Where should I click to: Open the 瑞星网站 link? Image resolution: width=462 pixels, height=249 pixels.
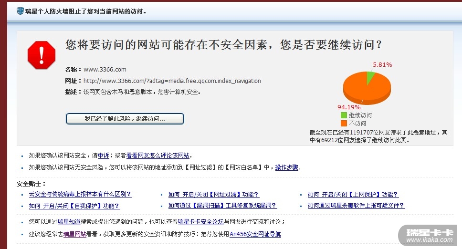pos(75,234)
